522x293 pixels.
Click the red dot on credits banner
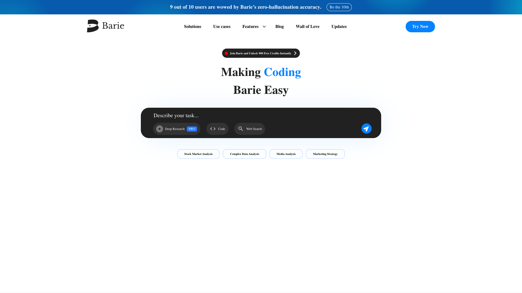226,53
